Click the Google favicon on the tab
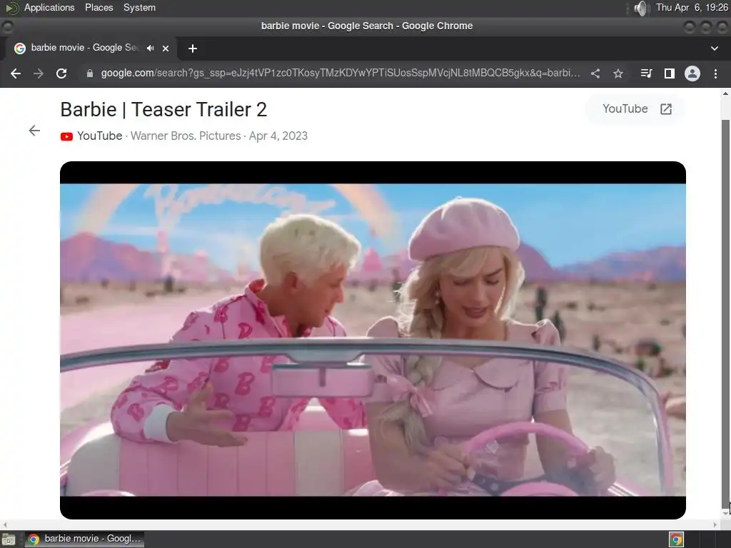The width and height of the screenshot is (731, 548). (19, 48)
